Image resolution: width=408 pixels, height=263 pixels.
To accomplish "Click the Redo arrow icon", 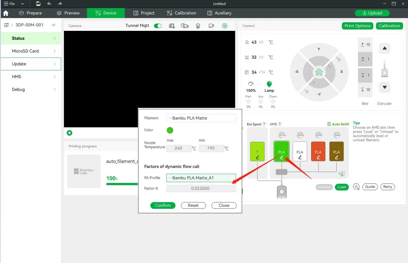I will [x=60, y=4].
